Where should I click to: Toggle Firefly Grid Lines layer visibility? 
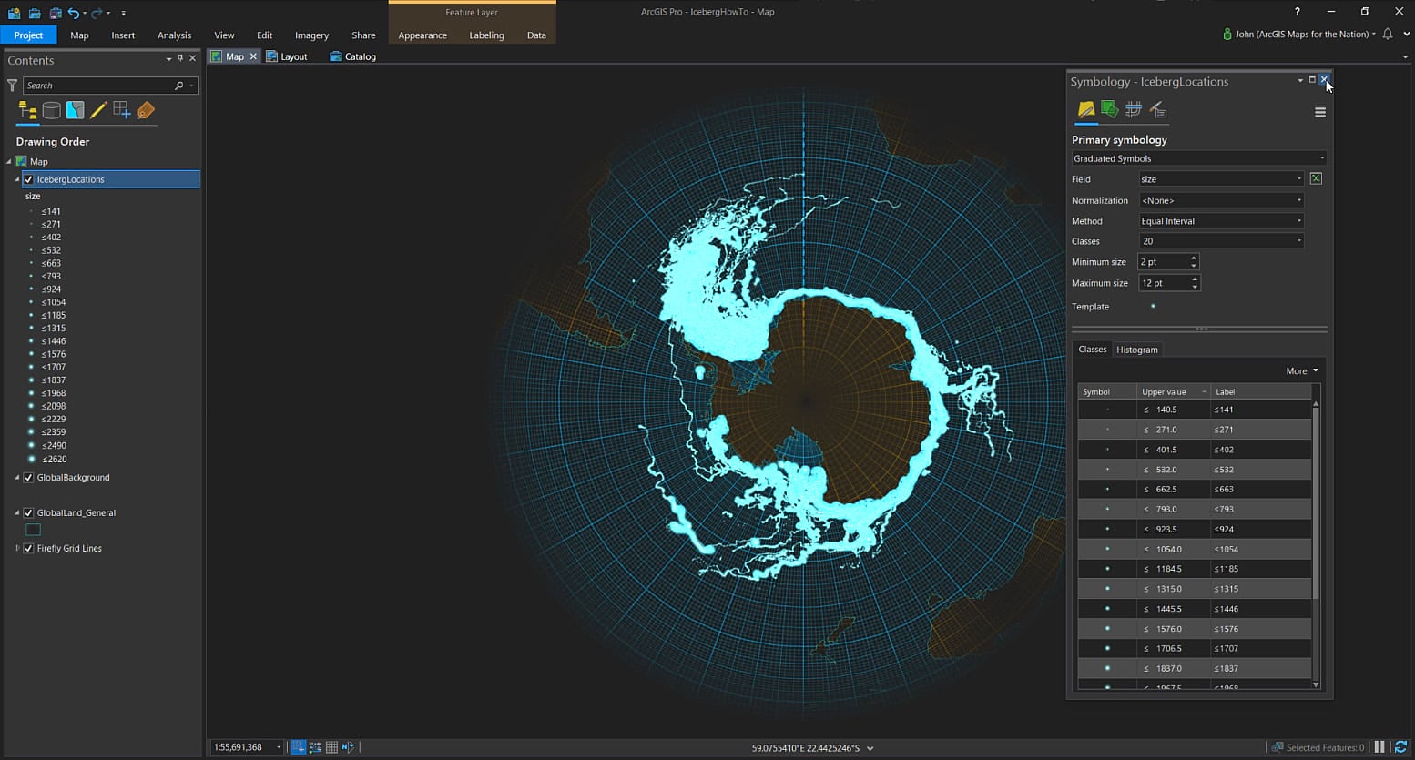coord(28,549)
